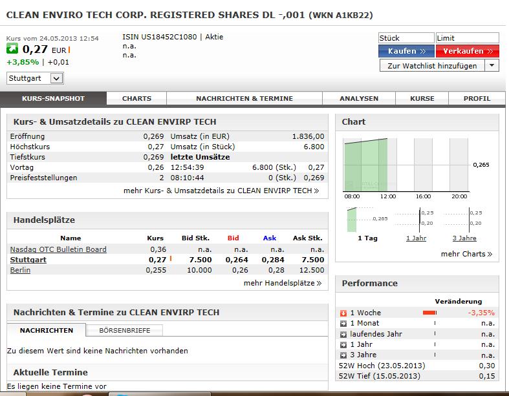
Task: Click the arrow icon beside 1 Monat
Action: (343, 324)
